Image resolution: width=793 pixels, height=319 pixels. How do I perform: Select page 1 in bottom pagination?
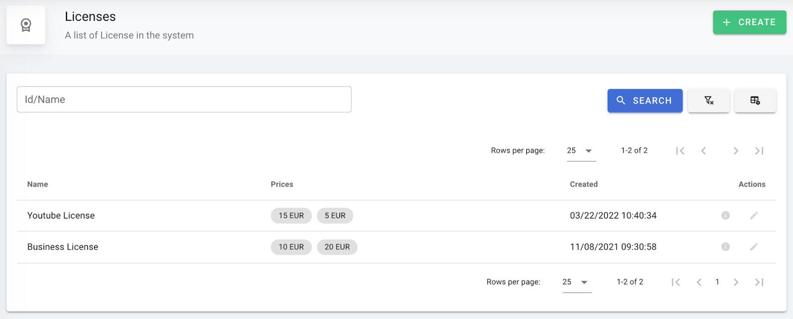coord(717,282)
